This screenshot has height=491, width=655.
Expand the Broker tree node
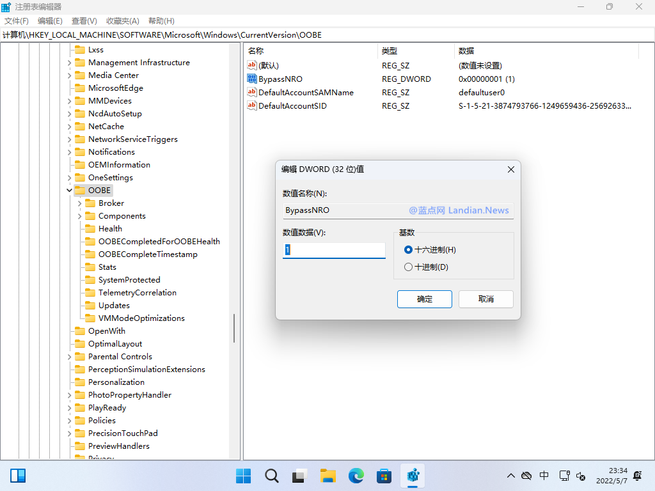(79, 203)
